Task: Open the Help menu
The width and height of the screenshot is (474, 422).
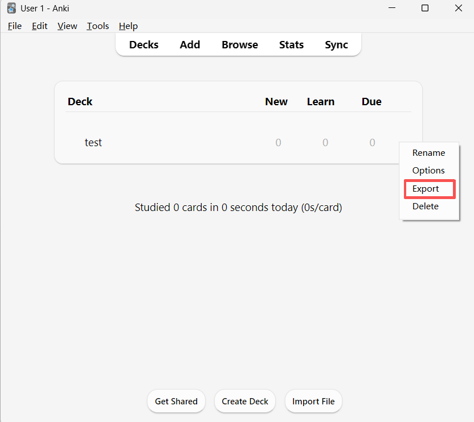Action: (x=128, y=26)
